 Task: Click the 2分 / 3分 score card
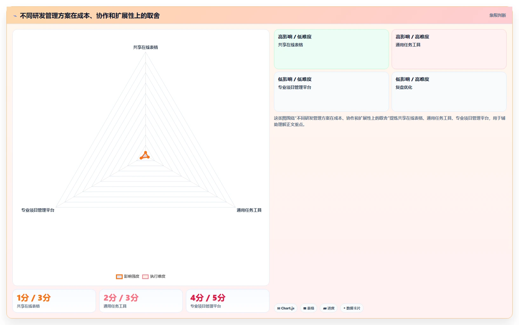click(x=141, y=301)
